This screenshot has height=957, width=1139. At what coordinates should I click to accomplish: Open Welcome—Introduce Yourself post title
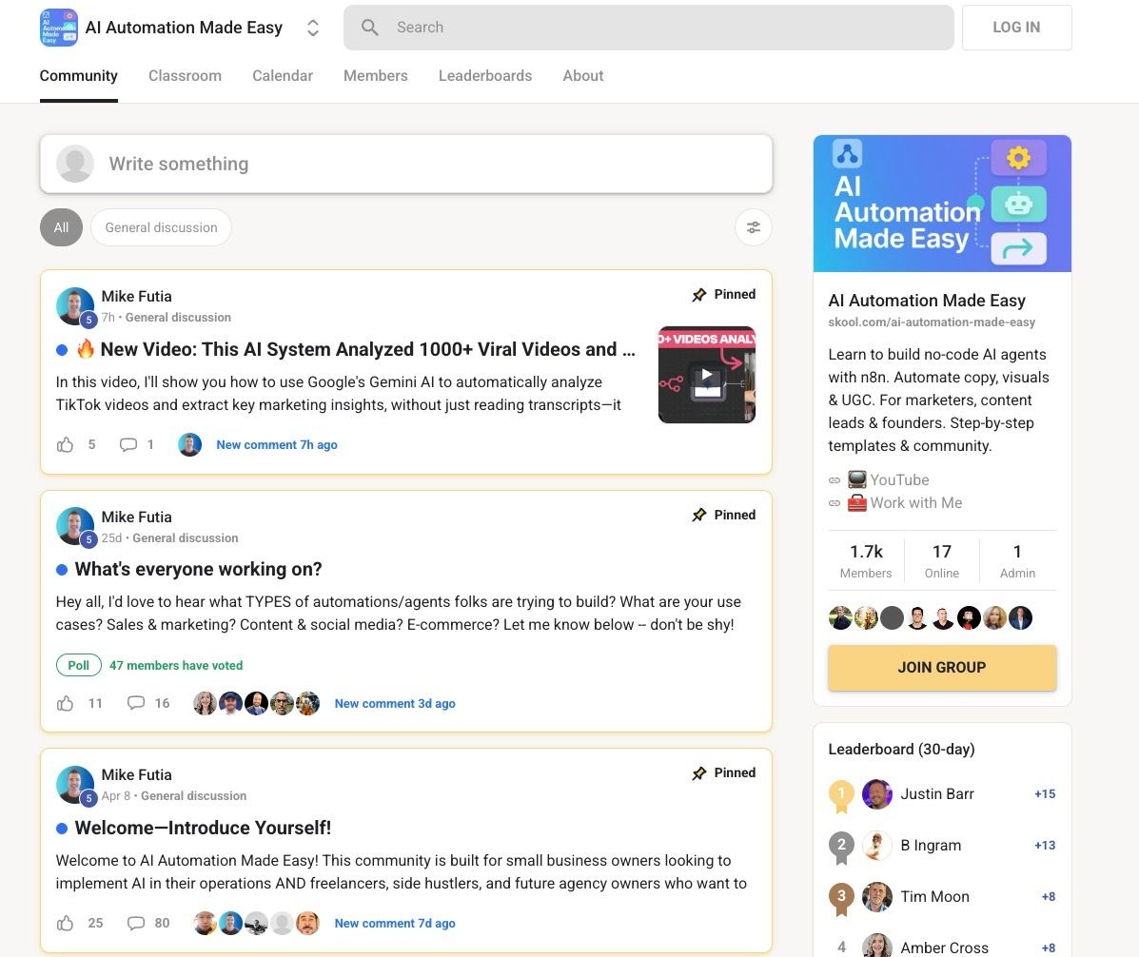(x=203, y=828)
